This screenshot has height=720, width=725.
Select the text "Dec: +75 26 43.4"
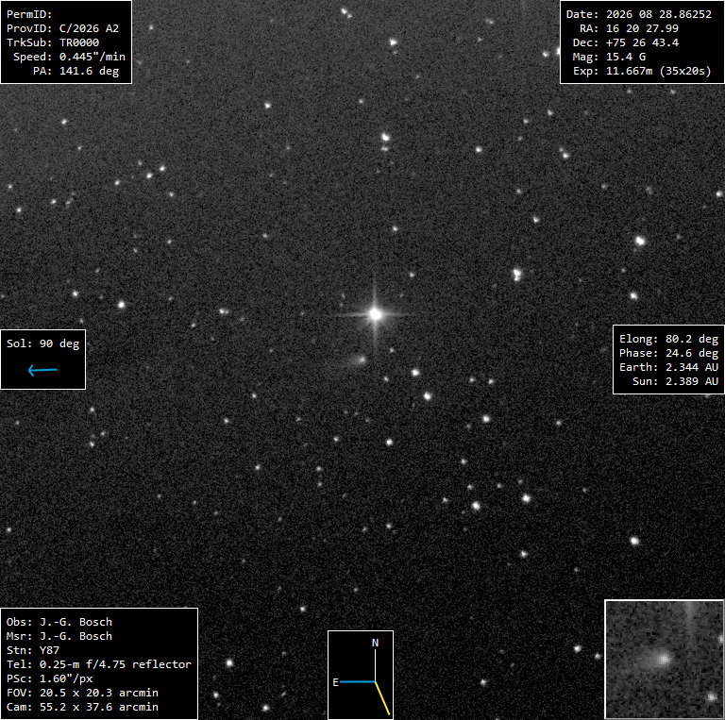(626, 42)
